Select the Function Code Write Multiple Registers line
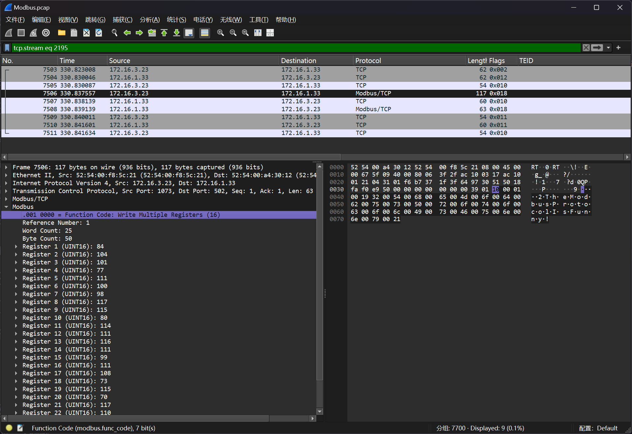Image resolution: width=632 pixels, height=434 pixels. click(159, 215)
